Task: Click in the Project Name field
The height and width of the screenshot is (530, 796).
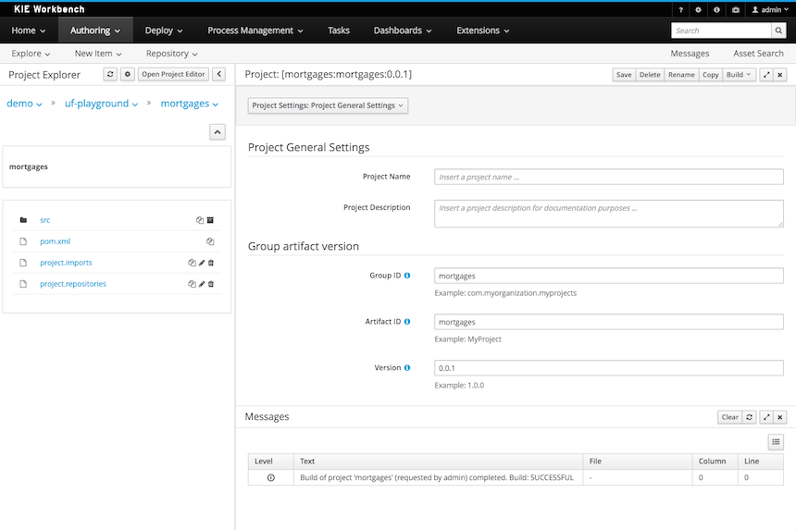Action: [x=608, y=177]
